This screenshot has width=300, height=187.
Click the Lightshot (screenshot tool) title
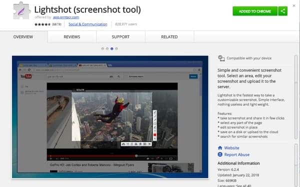87,9
